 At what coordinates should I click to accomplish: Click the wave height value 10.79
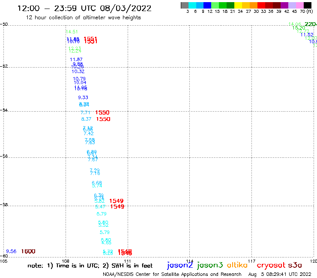click(79, 79)
